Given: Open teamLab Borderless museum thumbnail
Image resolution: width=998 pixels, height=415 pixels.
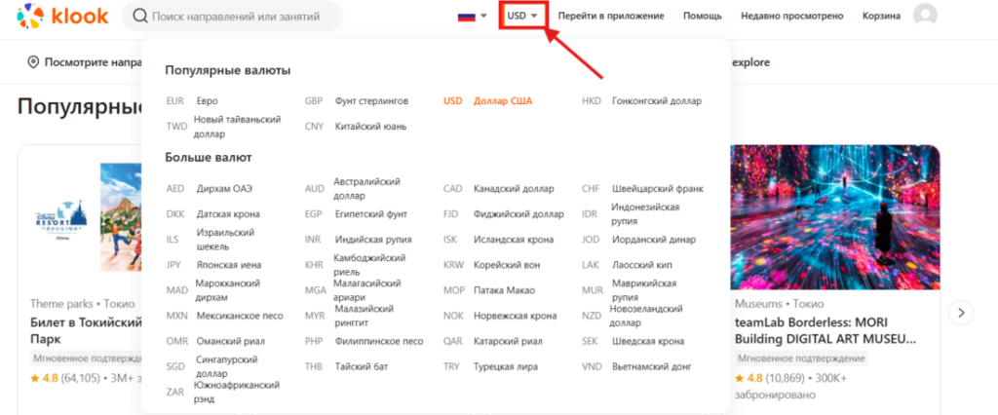Looking at the screenshot, I should coord(836,214).
